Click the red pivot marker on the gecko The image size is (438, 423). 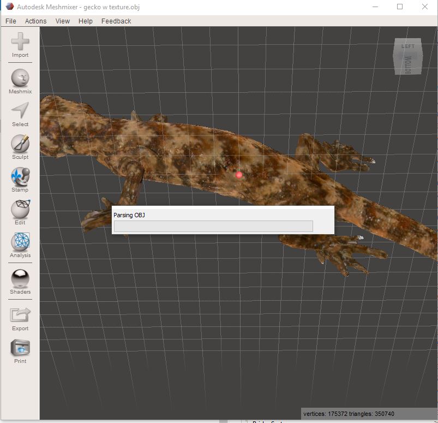point(239,175)
